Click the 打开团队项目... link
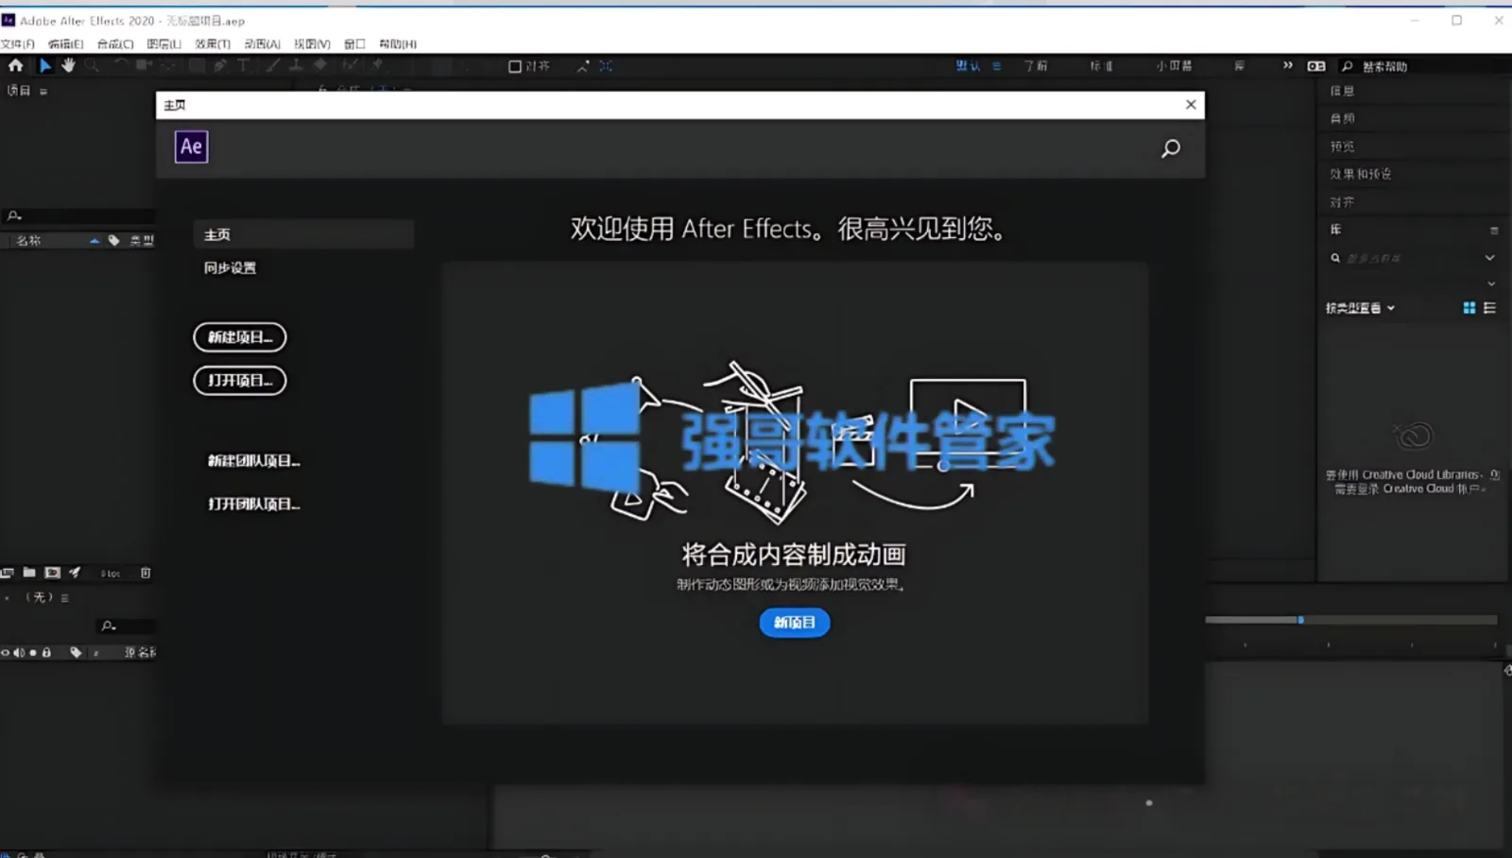1512x858 pixels. (x=254, y=505)
